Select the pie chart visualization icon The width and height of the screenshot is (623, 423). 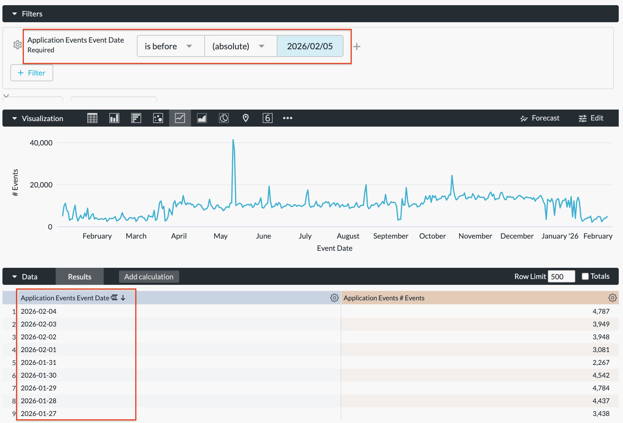pos(224,118)
